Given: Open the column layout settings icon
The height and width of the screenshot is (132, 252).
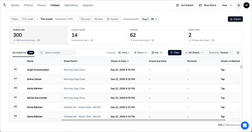Looking at the screenshot, I should 238,53.
